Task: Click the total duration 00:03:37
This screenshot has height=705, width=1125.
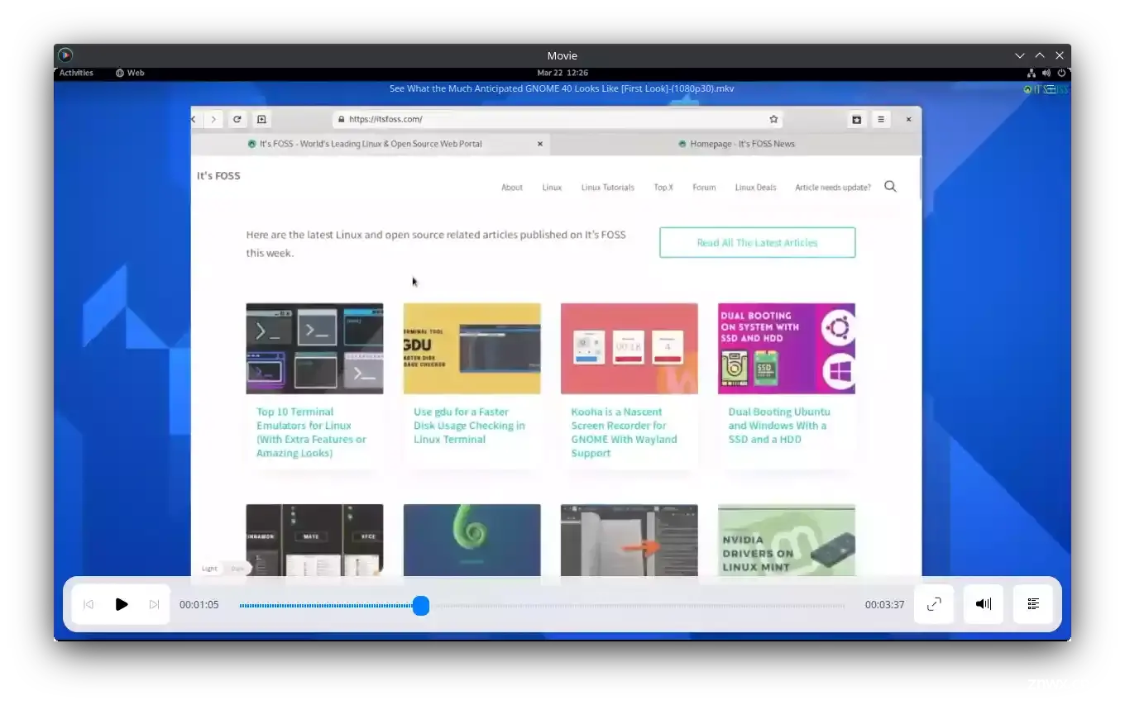Action: click(884, 605)
